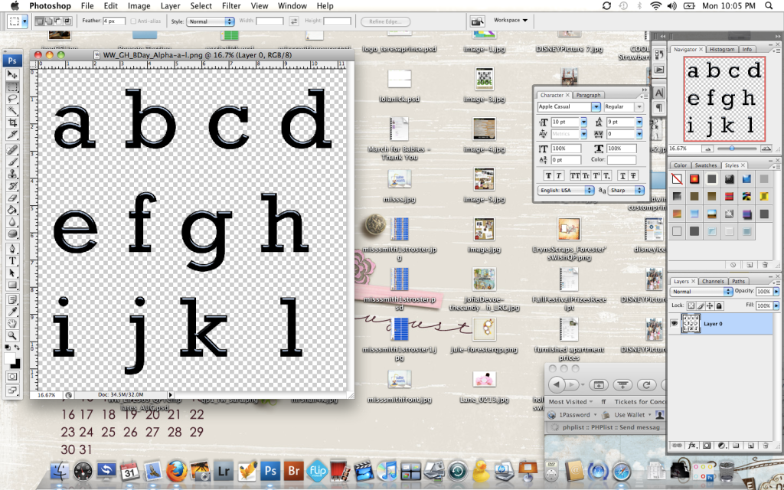Switch to the Paragraph tab
This screenshot has width=784, height=490.
(588, 95)
